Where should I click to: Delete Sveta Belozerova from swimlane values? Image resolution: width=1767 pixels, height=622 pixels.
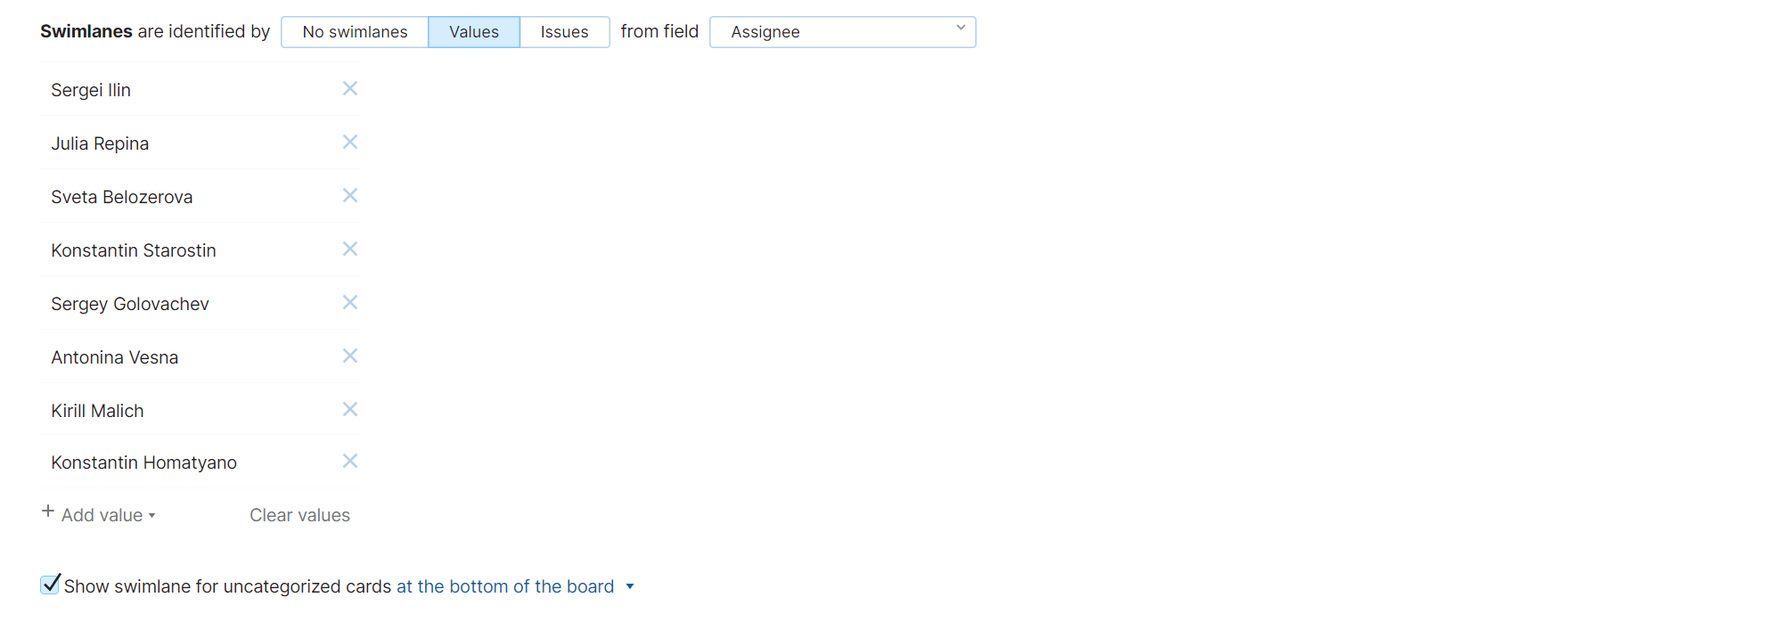pos(350,195)
